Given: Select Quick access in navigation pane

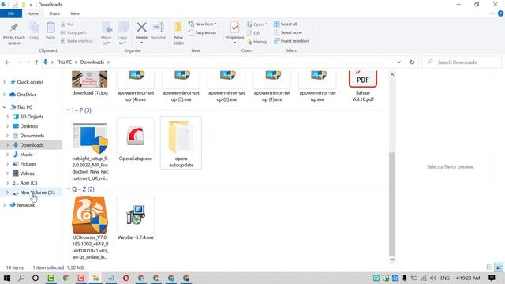Looking at the screenshot, I should tap(30, 82).
